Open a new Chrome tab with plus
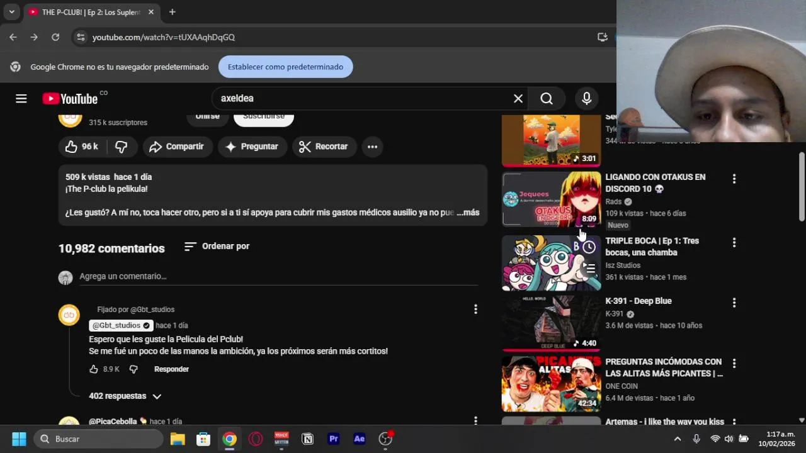The image size is (806, 453). pos(172,12)
